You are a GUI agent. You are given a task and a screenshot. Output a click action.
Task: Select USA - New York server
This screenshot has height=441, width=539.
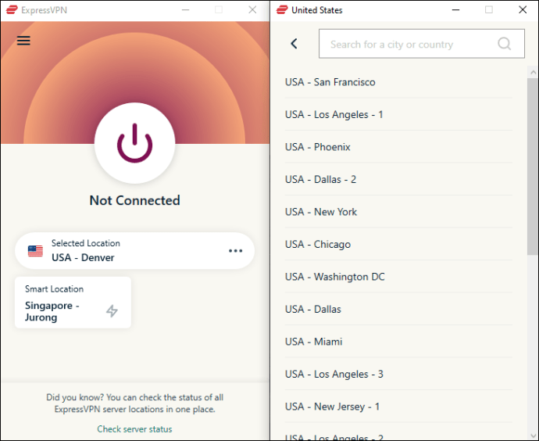click(398, 212)
